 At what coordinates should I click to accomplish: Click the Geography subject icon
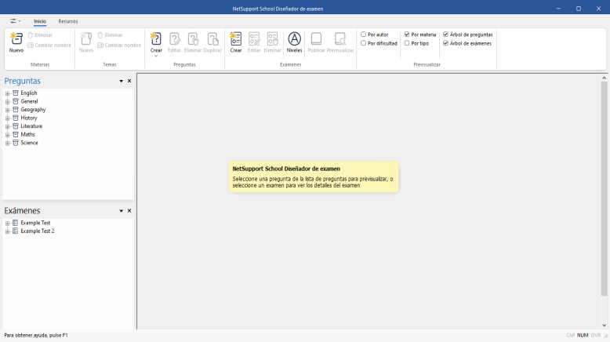point(16,110)
